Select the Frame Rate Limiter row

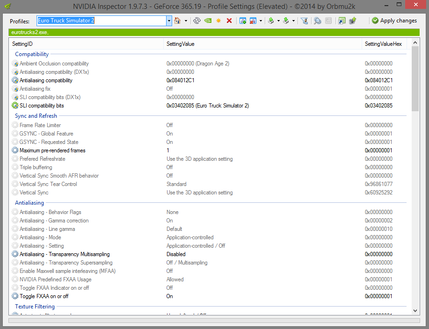(x=209, y=125)
